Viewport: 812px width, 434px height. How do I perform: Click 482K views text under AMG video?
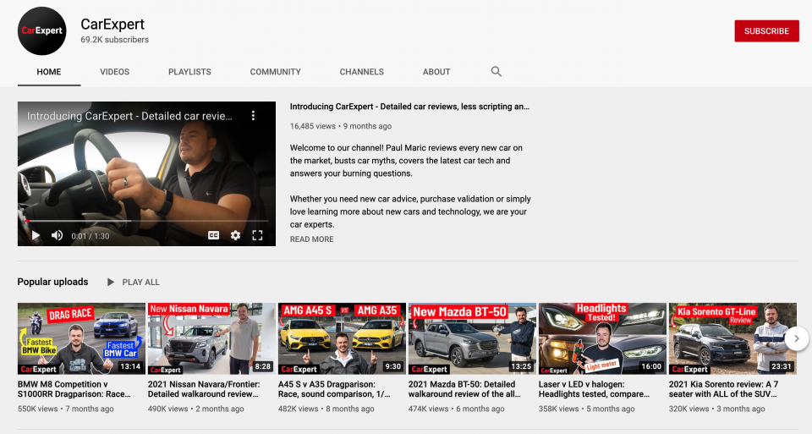pyautogui.click(x=299, y=409)
